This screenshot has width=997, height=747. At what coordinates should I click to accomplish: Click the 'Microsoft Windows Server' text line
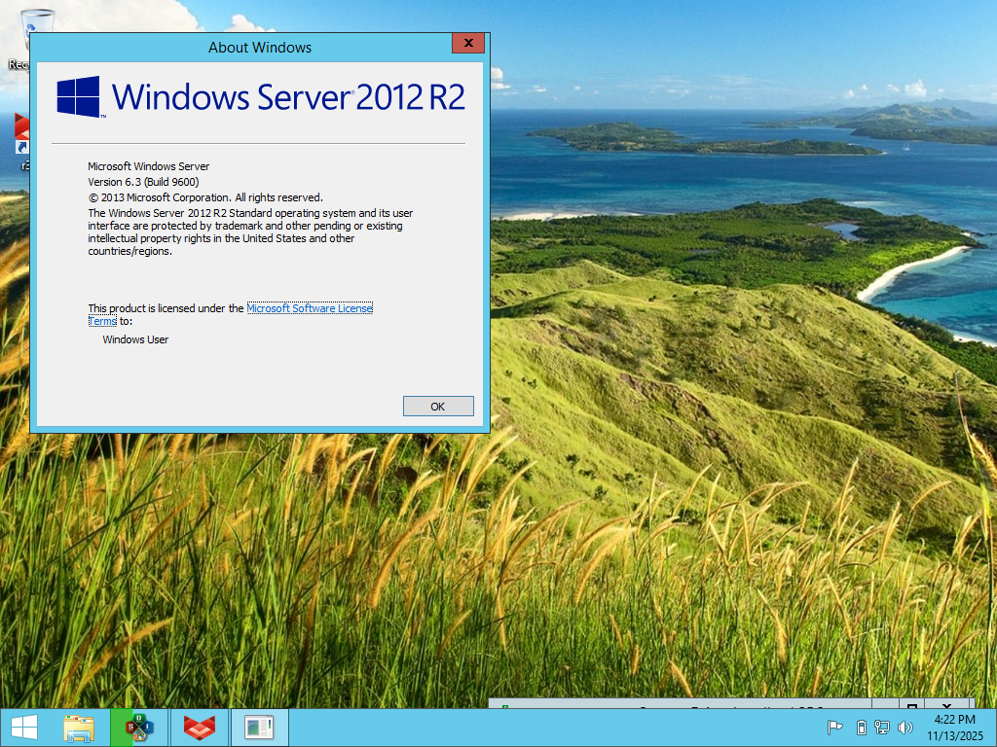[x=148, y=166]
